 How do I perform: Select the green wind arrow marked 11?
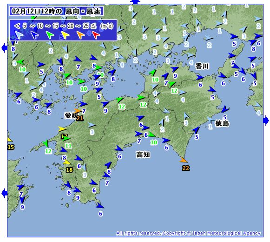click(66, 139)
